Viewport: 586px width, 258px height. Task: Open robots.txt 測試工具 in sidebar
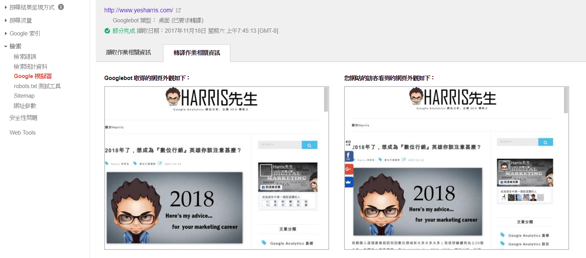pyautogui.click(x=37, y=86)
